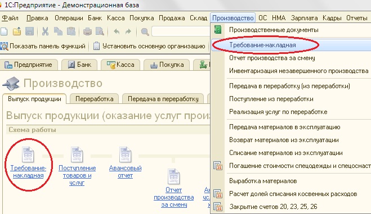Click Показать панель функций button
The image size is (371, 214).
coord(43,46)
